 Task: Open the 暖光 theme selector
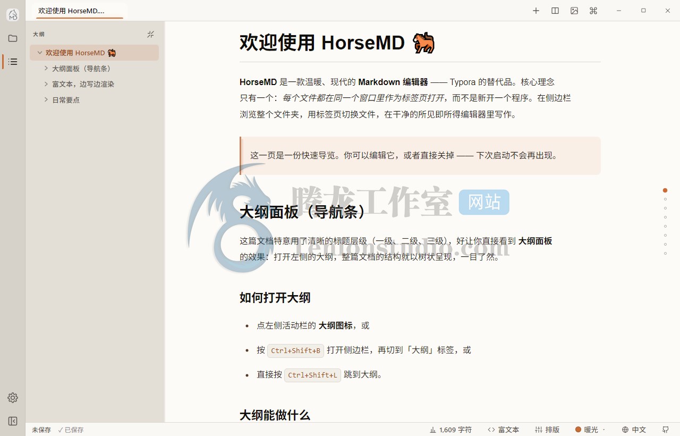pos(590,430)
